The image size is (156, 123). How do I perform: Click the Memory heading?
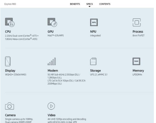click(x=138, y=71)
